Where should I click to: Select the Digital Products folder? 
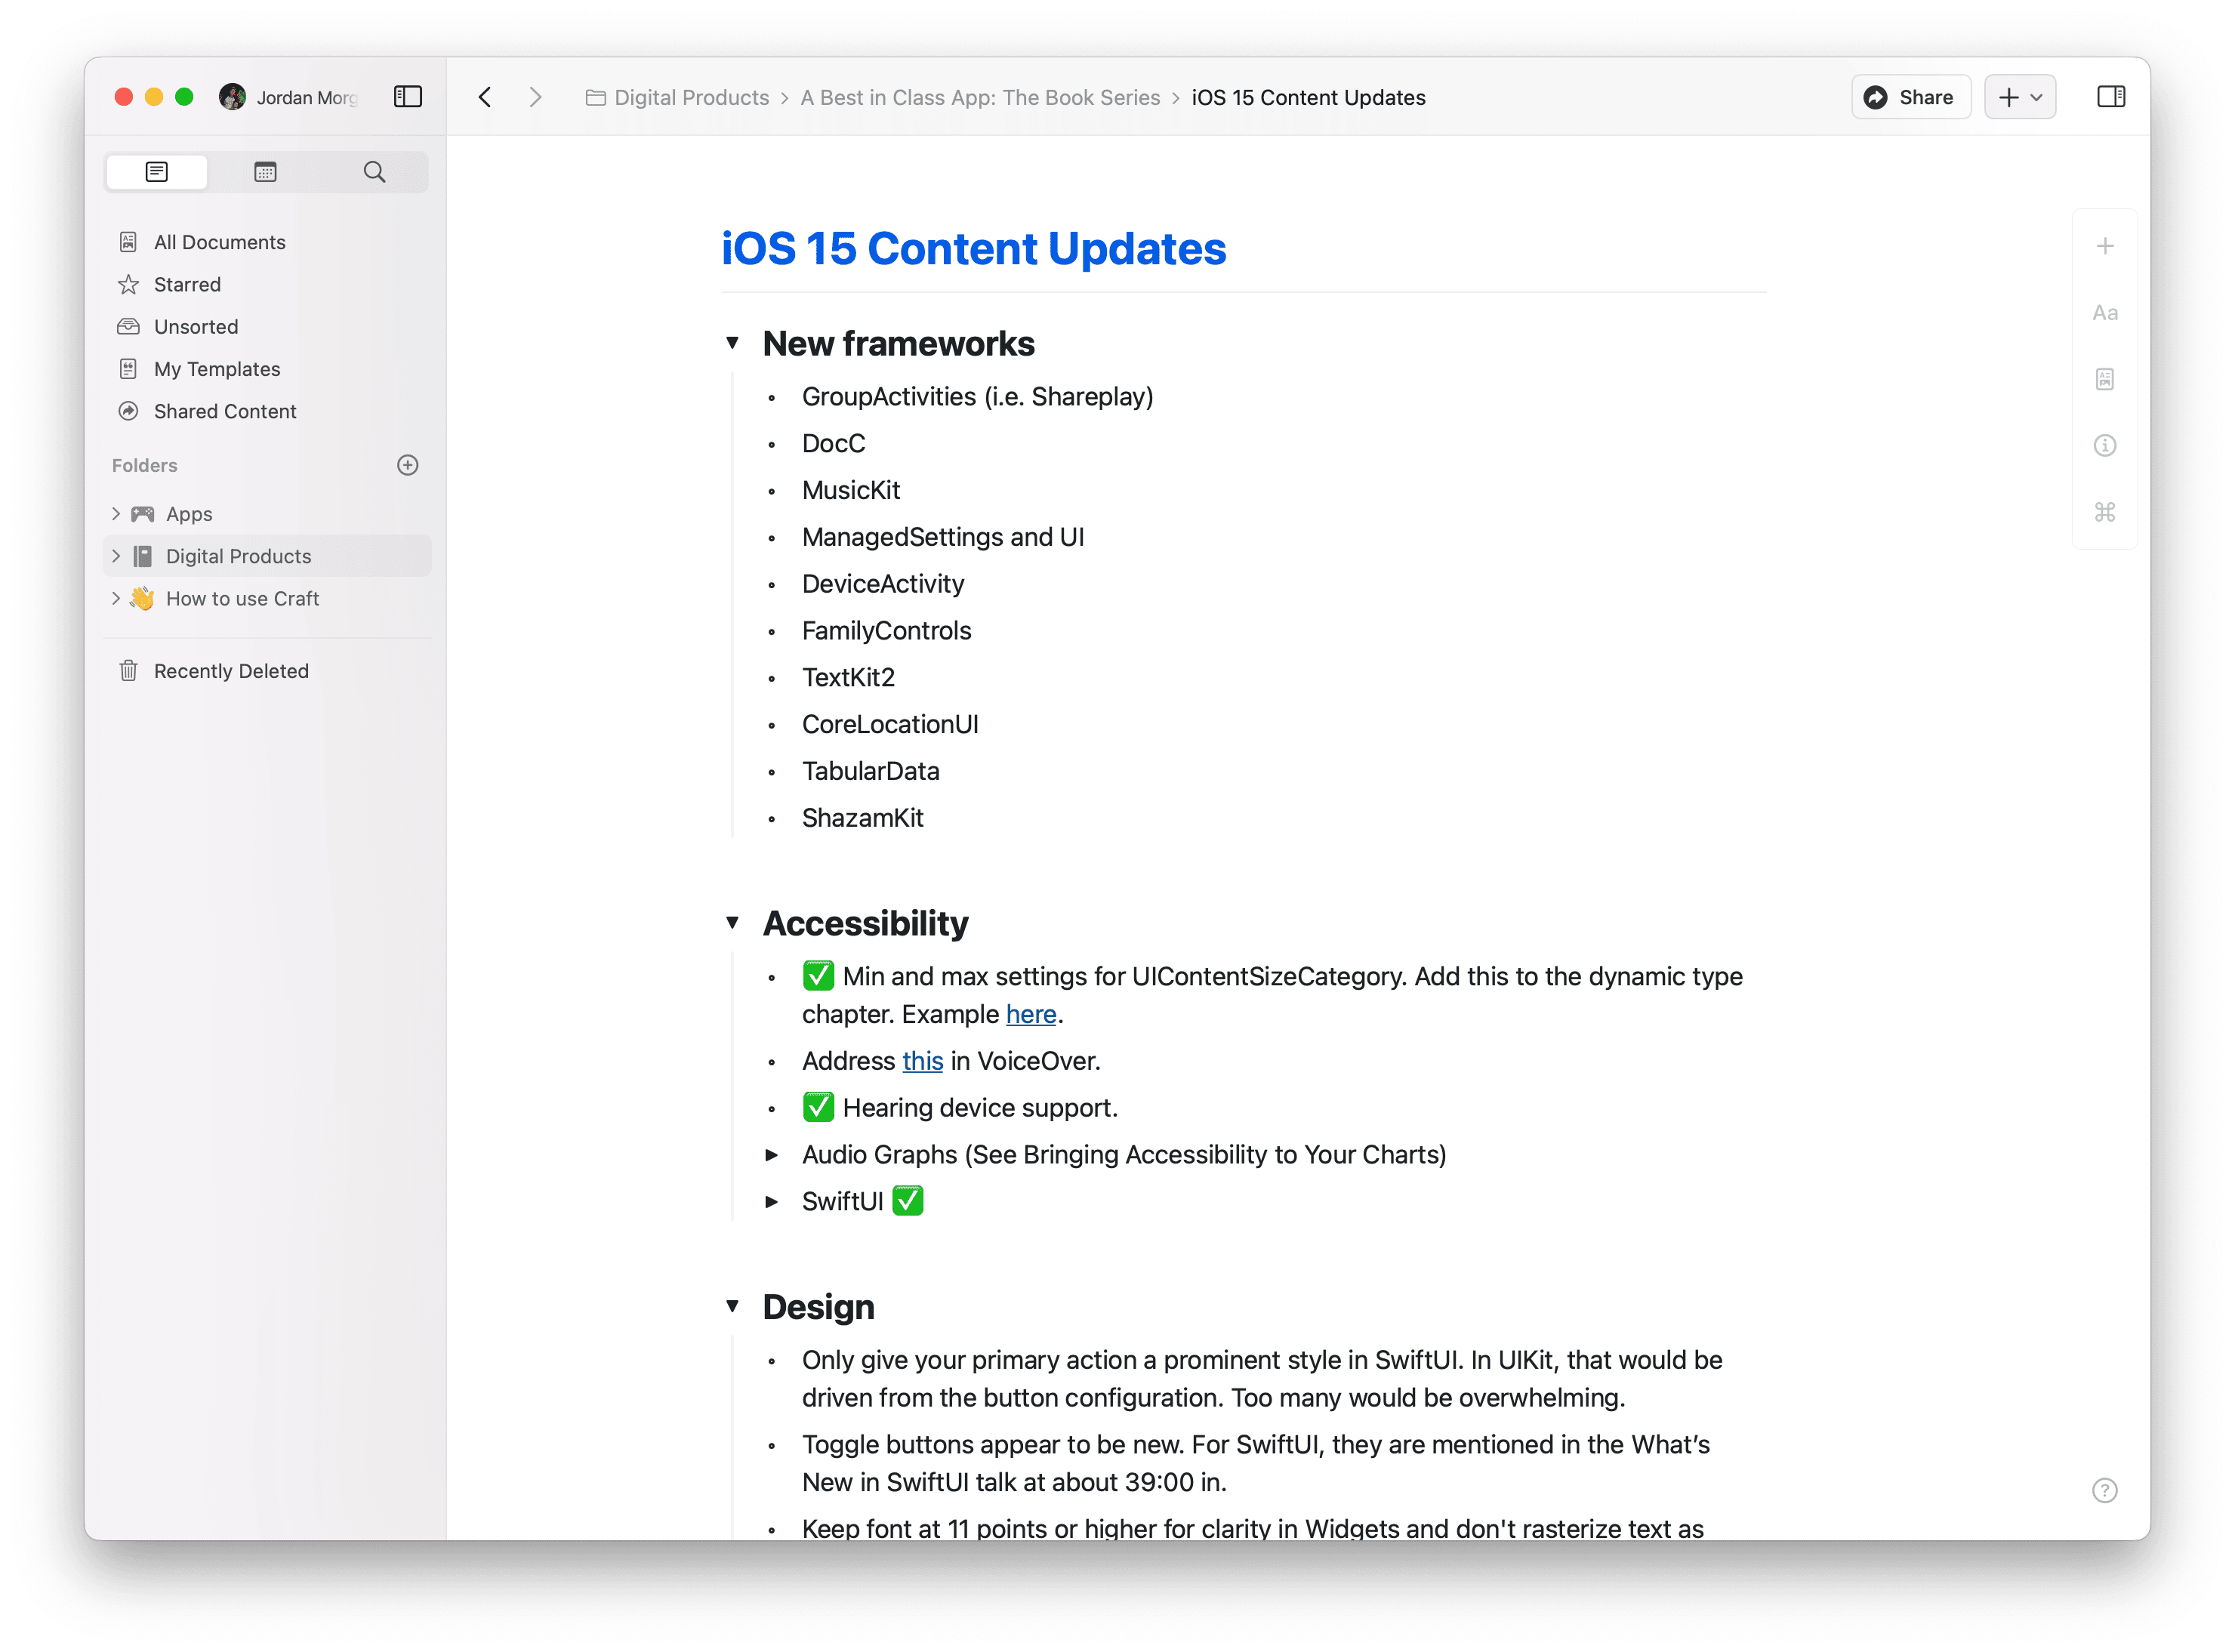point(267,556)
